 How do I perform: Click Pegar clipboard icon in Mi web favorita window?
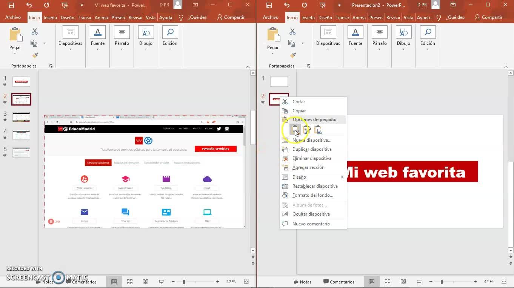tap(15, 34)
